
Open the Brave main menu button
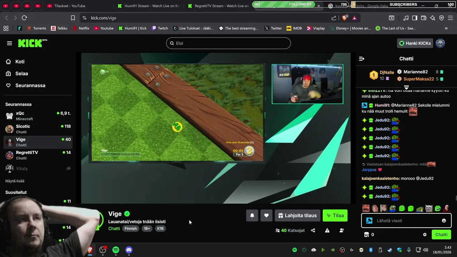pos(450,18)
